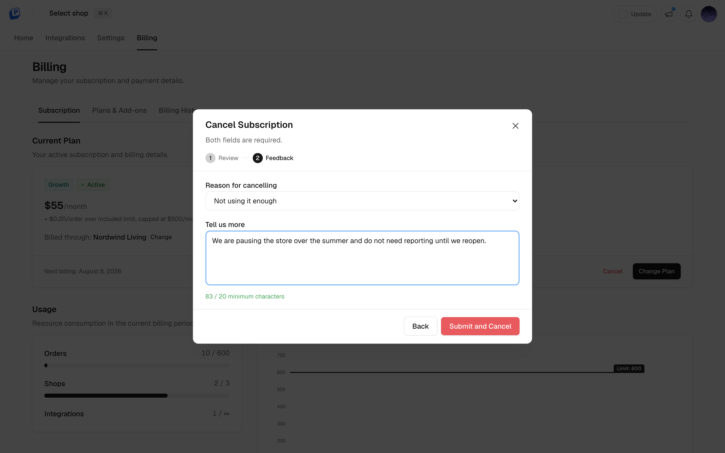Click Change next to Nordwind Living
Screen dimensions: 725x453
coord(161,237)
